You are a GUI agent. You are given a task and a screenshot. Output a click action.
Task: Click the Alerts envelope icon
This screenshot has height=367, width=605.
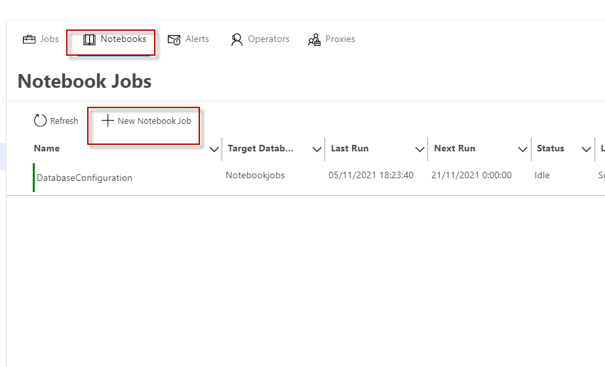pyautogui.click(x=174, y=40)
